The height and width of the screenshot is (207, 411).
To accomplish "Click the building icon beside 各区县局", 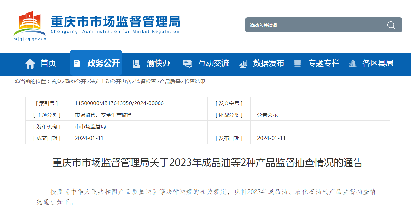I will 353,63.
